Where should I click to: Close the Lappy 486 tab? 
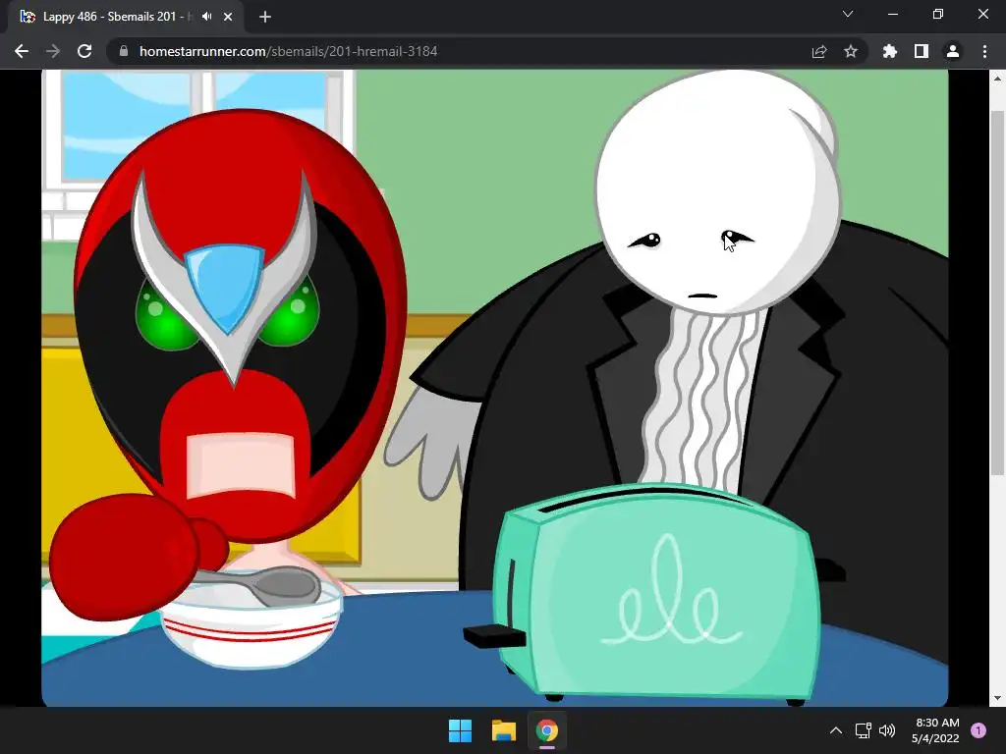point(228,17)
